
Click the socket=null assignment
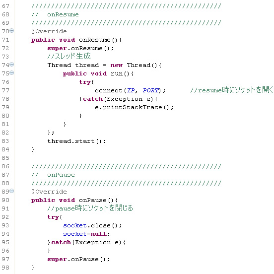pos(86,234)
